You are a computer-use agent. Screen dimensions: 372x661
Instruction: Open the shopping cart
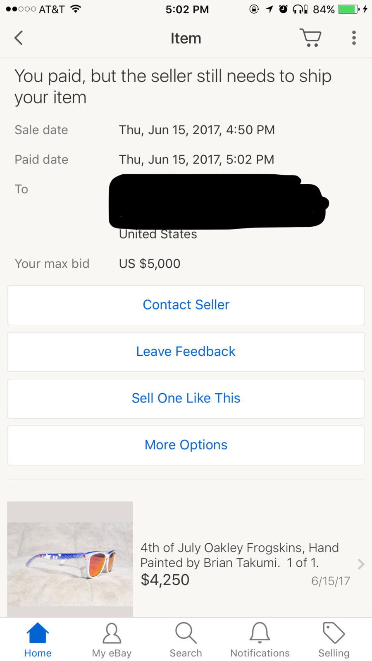[x=310, y=38]
